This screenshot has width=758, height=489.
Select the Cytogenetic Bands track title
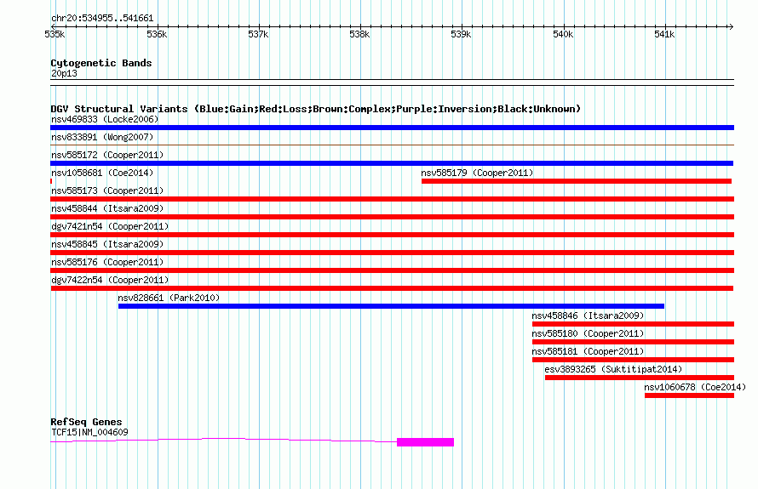click(101, 63)
